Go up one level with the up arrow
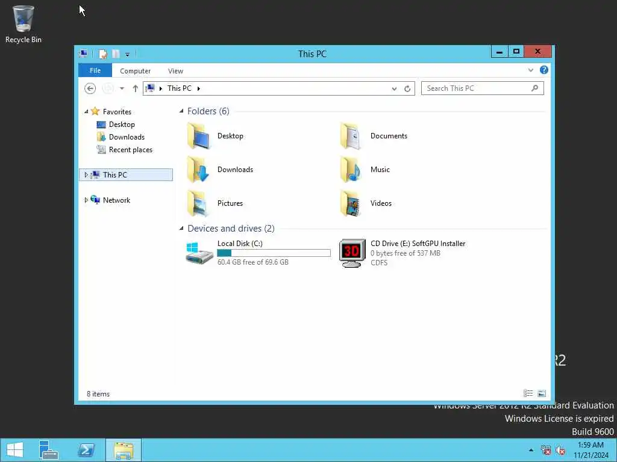This screenshot has height=462, width=617. [136, 88]
